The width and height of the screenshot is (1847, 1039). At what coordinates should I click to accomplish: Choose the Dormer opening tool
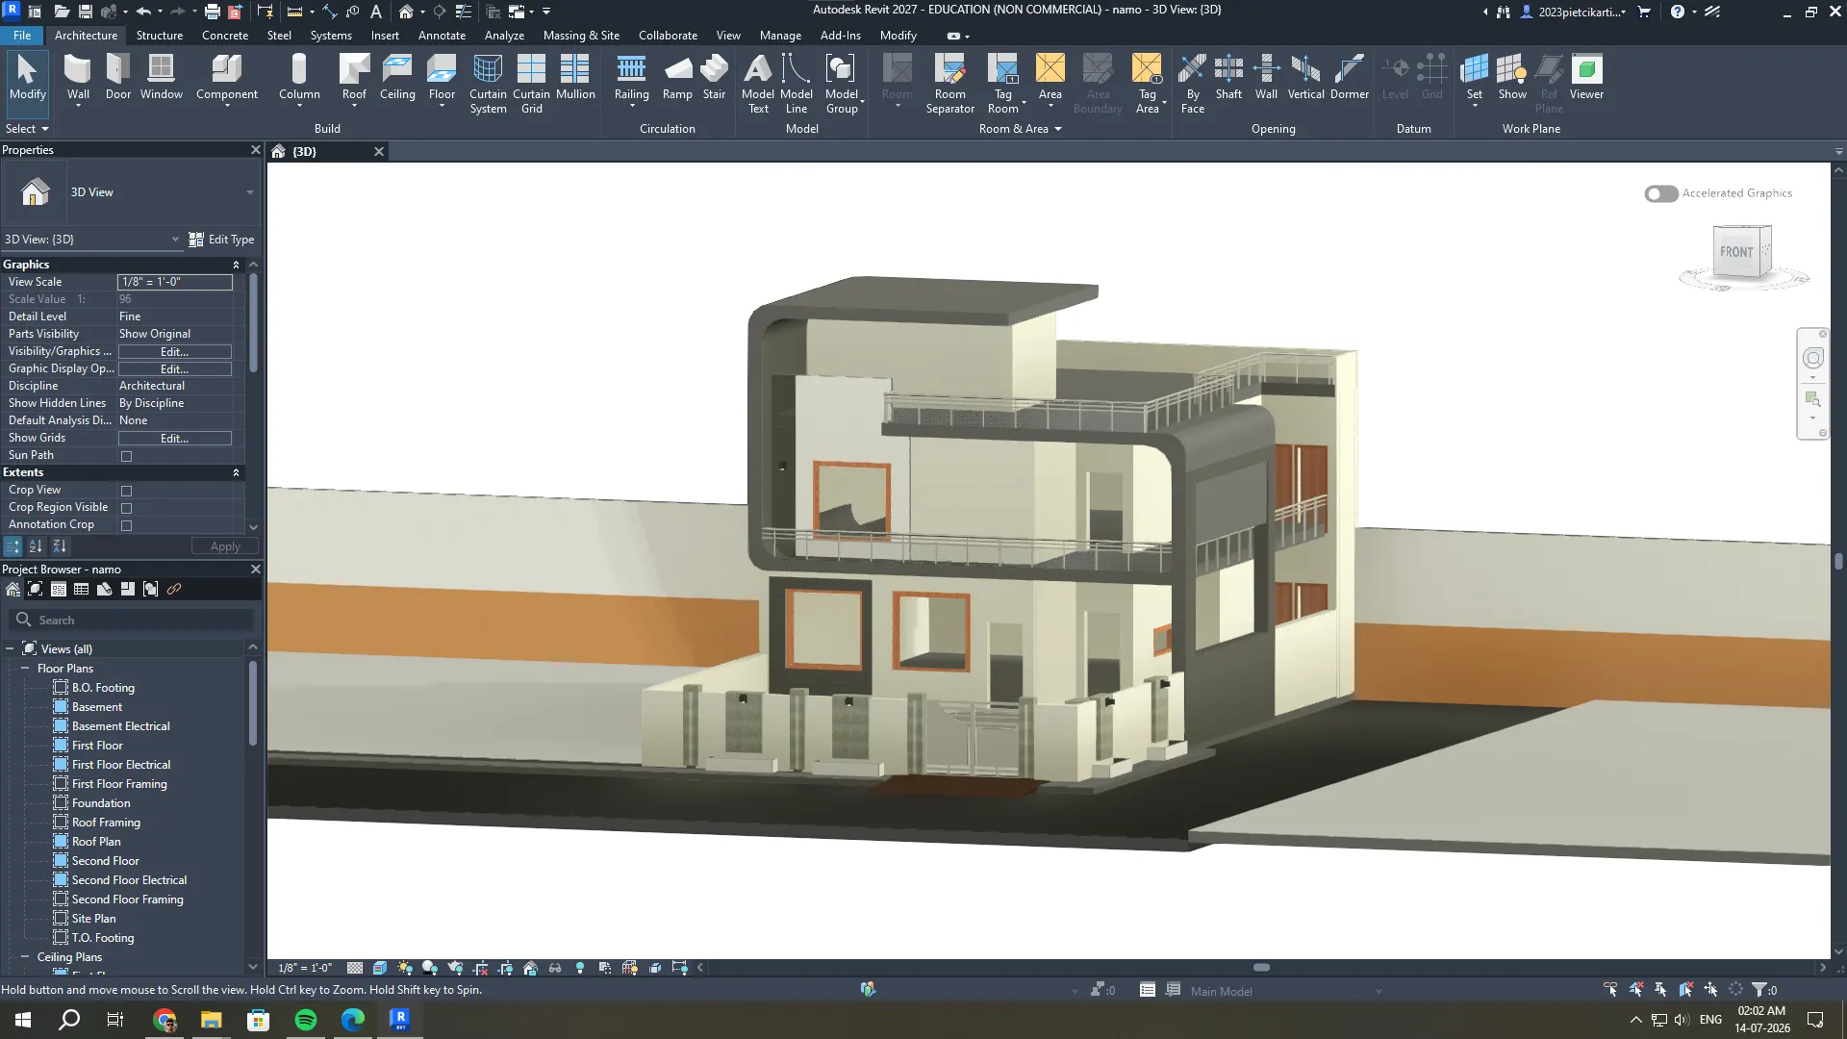point(1350,77)
